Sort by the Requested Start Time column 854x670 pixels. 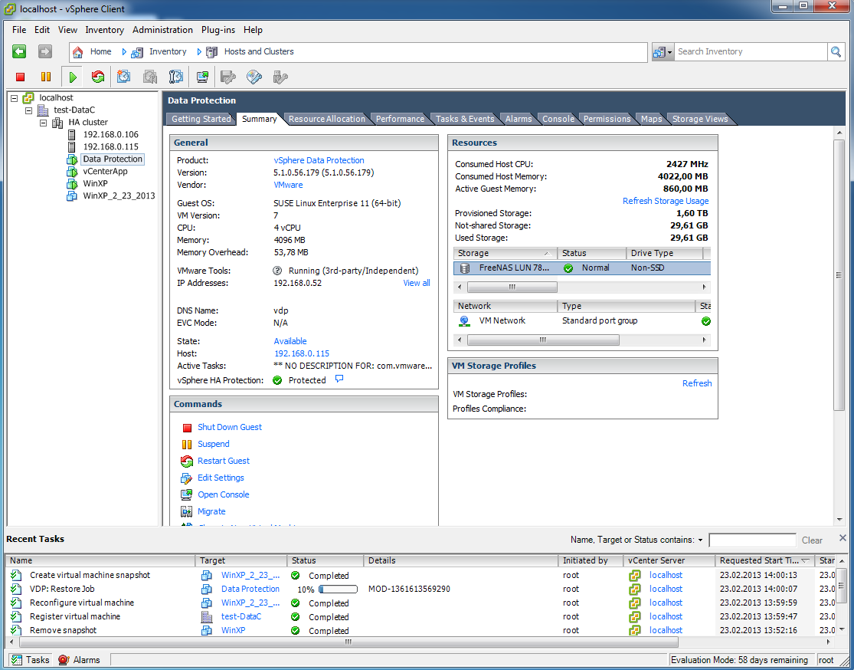coord(764,560)
